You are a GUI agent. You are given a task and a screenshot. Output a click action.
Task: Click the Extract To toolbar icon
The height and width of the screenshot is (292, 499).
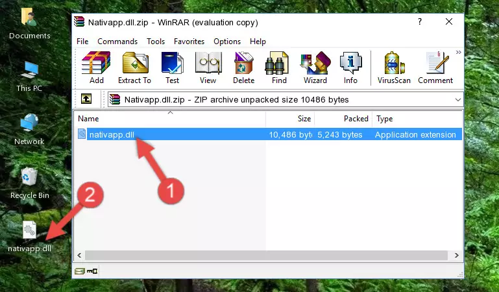(134, 67)
